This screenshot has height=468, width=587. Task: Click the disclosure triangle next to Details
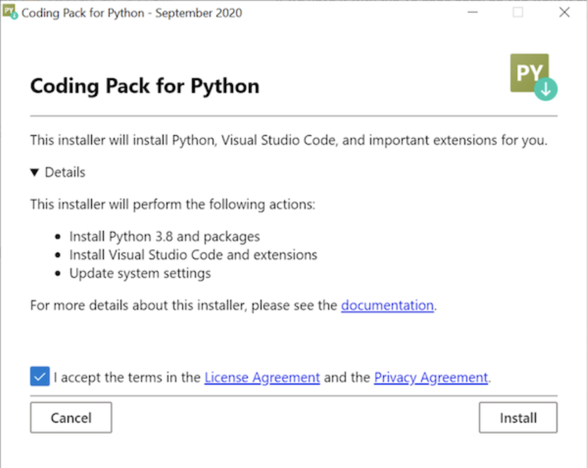(34, 172)
